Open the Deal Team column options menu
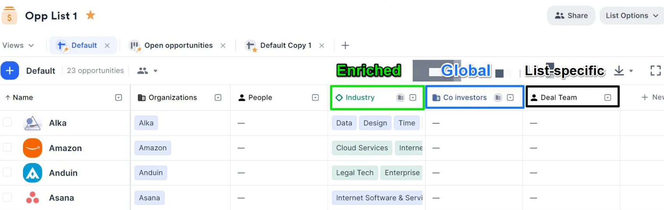Viewport: 664px width, 210px height. pyautogui.click(x=608, y=97)
